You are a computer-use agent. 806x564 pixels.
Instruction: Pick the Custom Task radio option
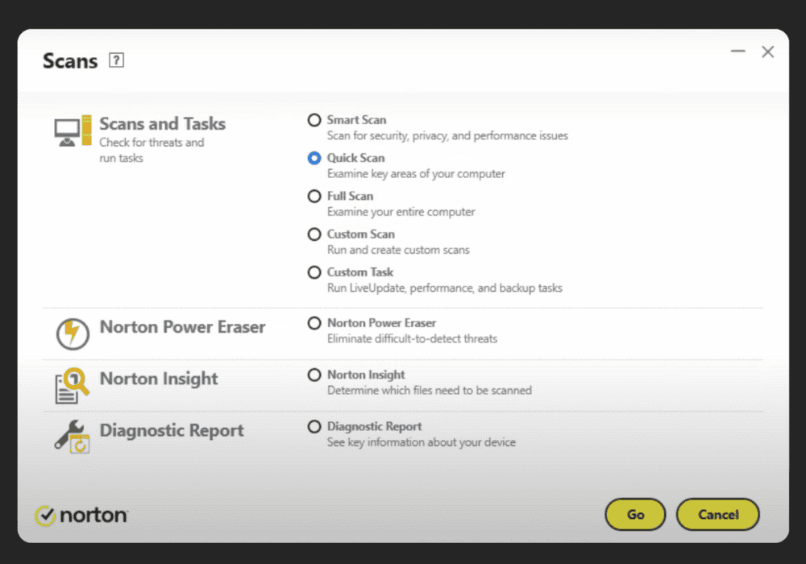point(314,272)
